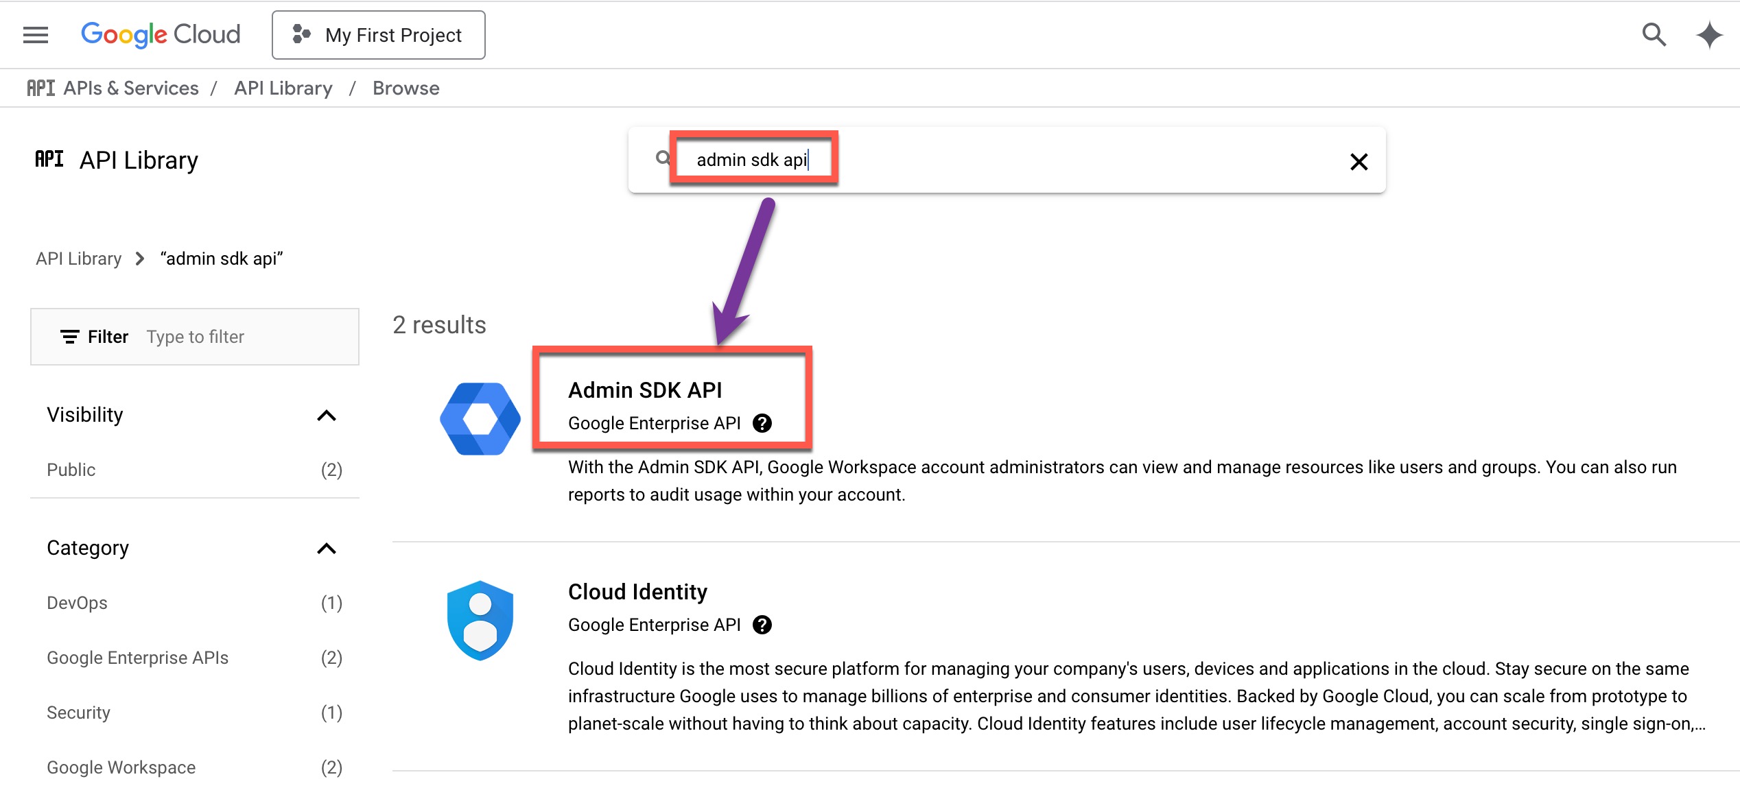Click help icon beside Admin SDK's Enterprise API
Image resolution: width=1740 pixels, height=790 pixels.
pos(762,423)
